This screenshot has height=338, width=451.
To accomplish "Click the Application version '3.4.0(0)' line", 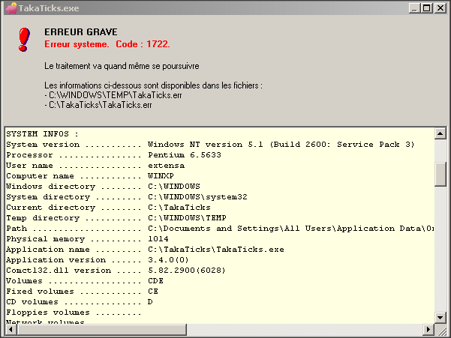I will 98,260.
